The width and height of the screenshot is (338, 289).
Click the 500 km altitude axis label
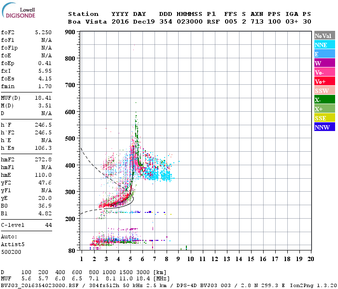click(x=70, y=139)
